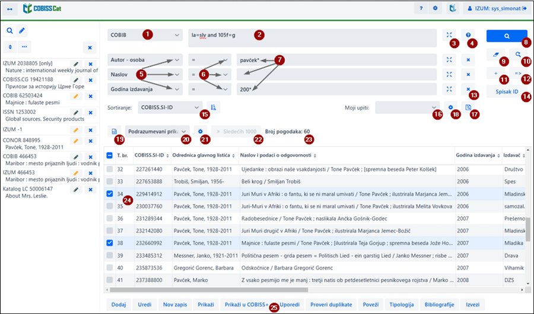Clear the Godina izdavanja row with its X
Image resolution: width=534 pixels, height=314 pixels.
click(x=468, y=89)
